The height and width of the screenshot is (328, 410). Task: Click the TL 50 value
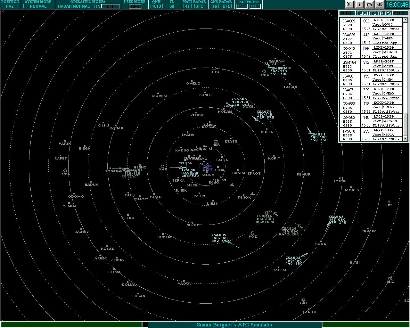click(x=172, y=6)
